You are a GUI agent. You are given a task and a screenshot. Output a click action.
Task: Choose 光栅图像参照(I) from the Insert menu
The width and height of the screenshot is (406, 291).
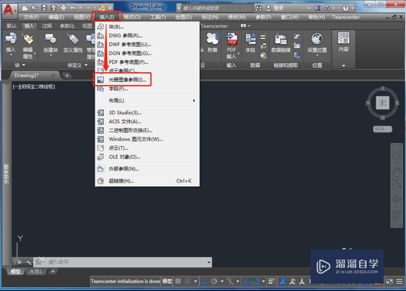[129, 79]
